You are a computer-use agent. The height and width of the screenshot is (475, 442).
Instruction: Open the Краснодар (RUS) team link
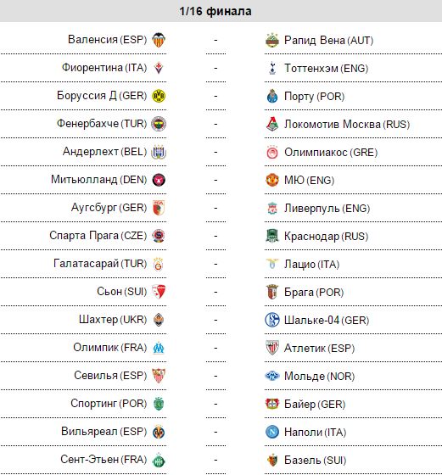(x=326, y=237)
